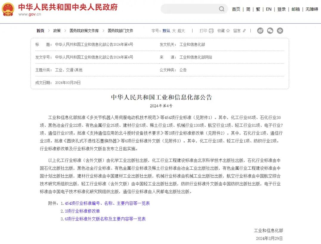Click the 打印 print text
Viewport: 321px width, 244px height.
[204, 31]
